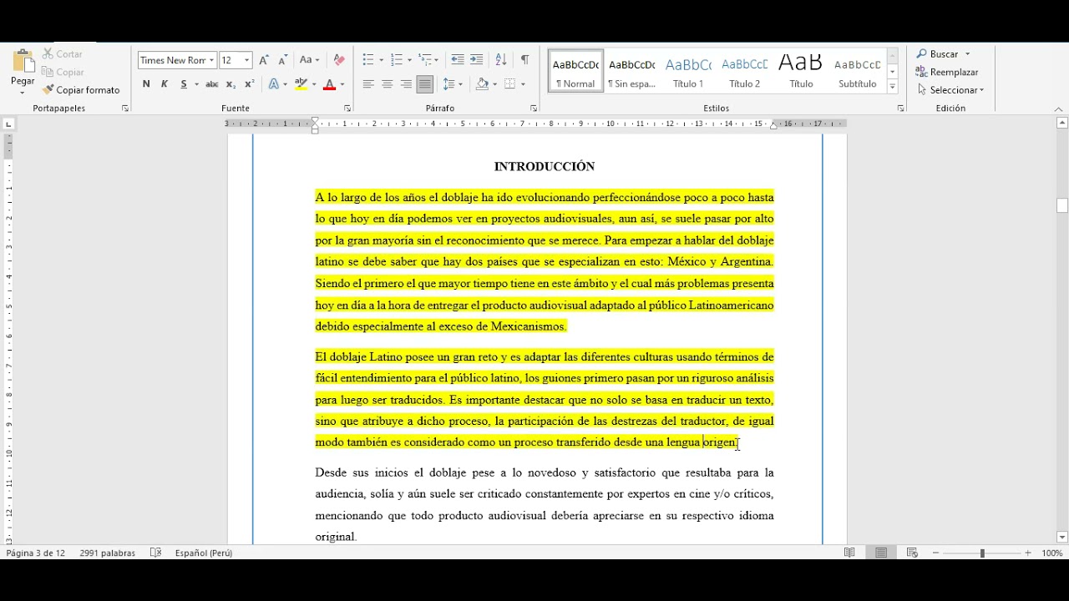Apply Título style
Viewport: 1069px width, 601px height.
801,71
